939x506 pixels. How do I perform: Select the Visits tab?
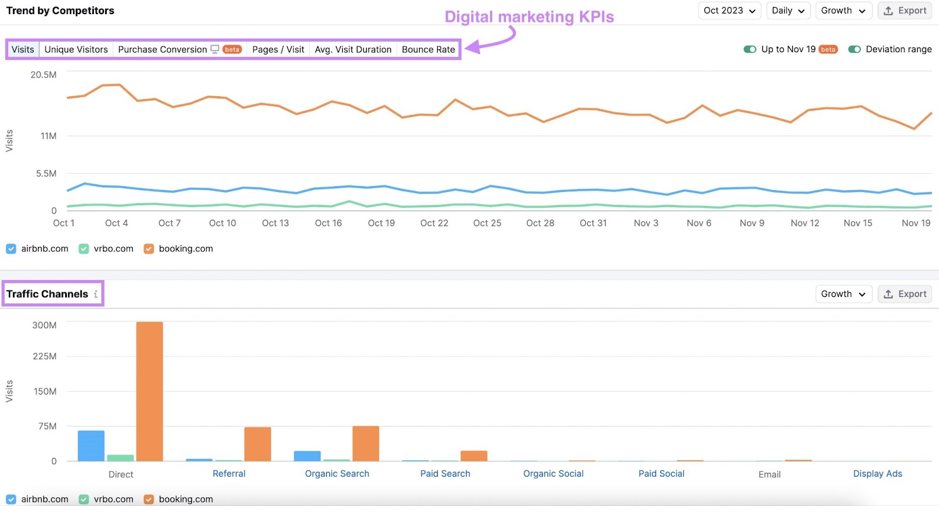tap(23, 49)
